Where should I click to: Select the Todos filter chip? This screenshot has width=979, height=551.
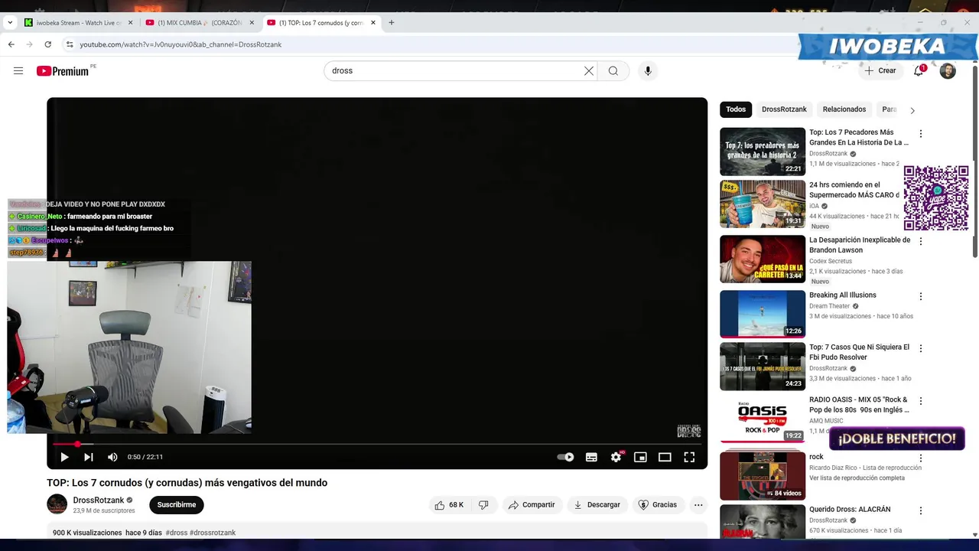(736, 109)
